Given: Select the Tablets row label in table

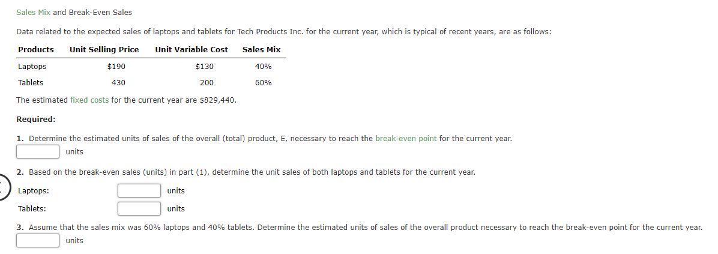Looking at the screenshot, I should (31, 83).
